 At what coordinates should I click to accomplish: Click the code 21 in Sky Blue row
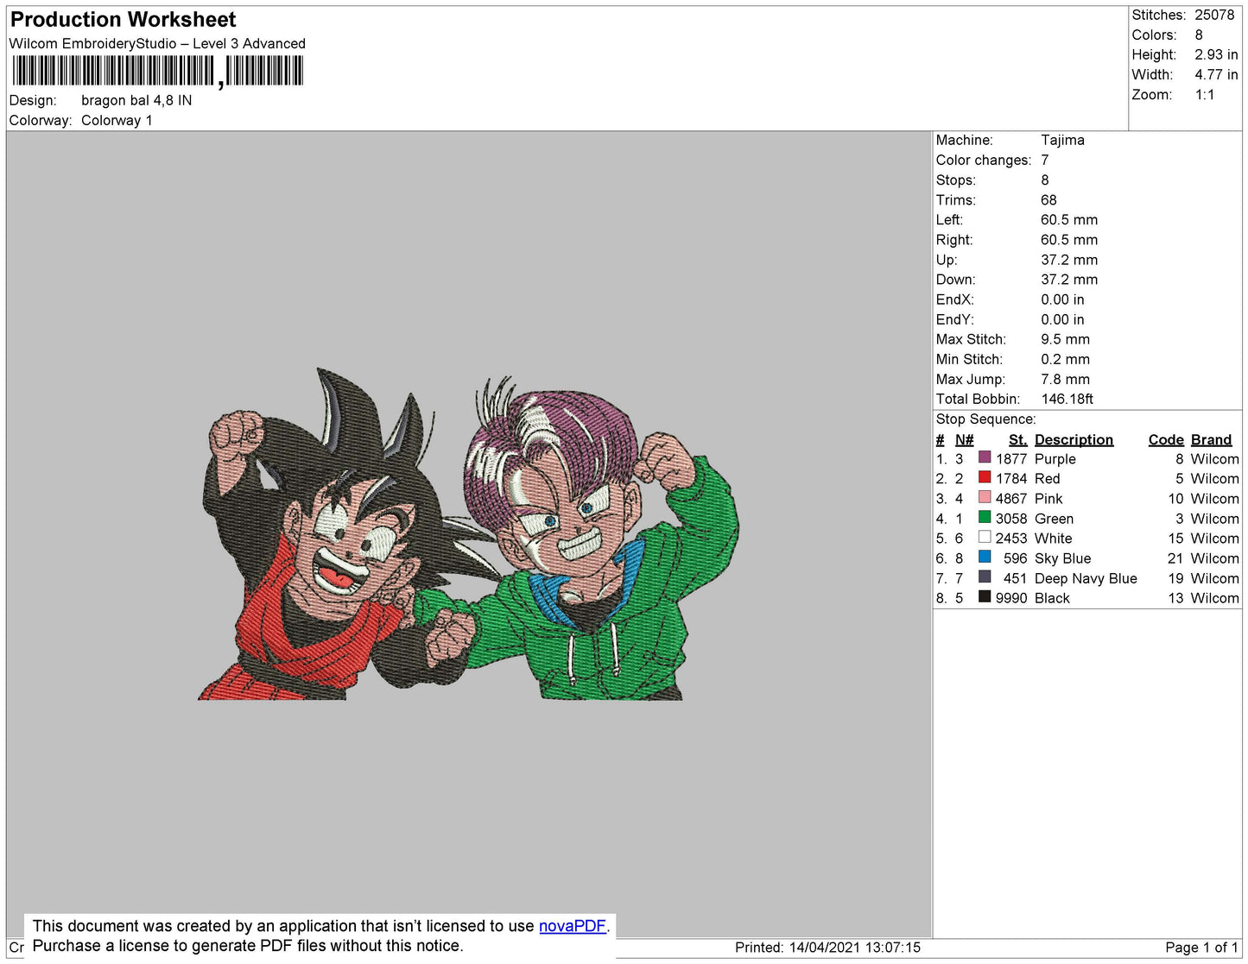click(x=1175, y=558)
